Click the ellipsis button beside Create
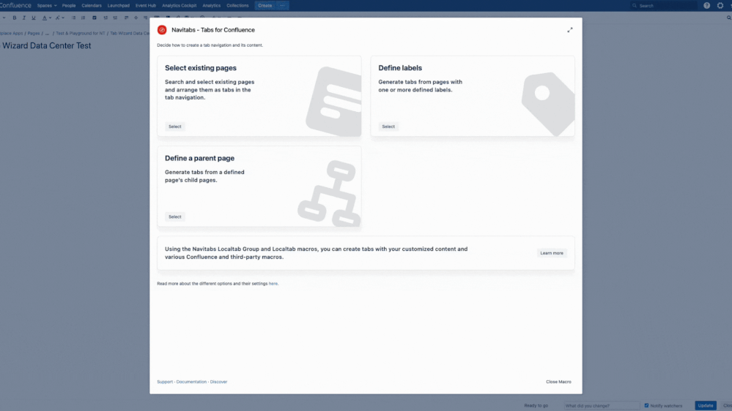The width and height of the screenshot is (732, 411). point(282,6)
